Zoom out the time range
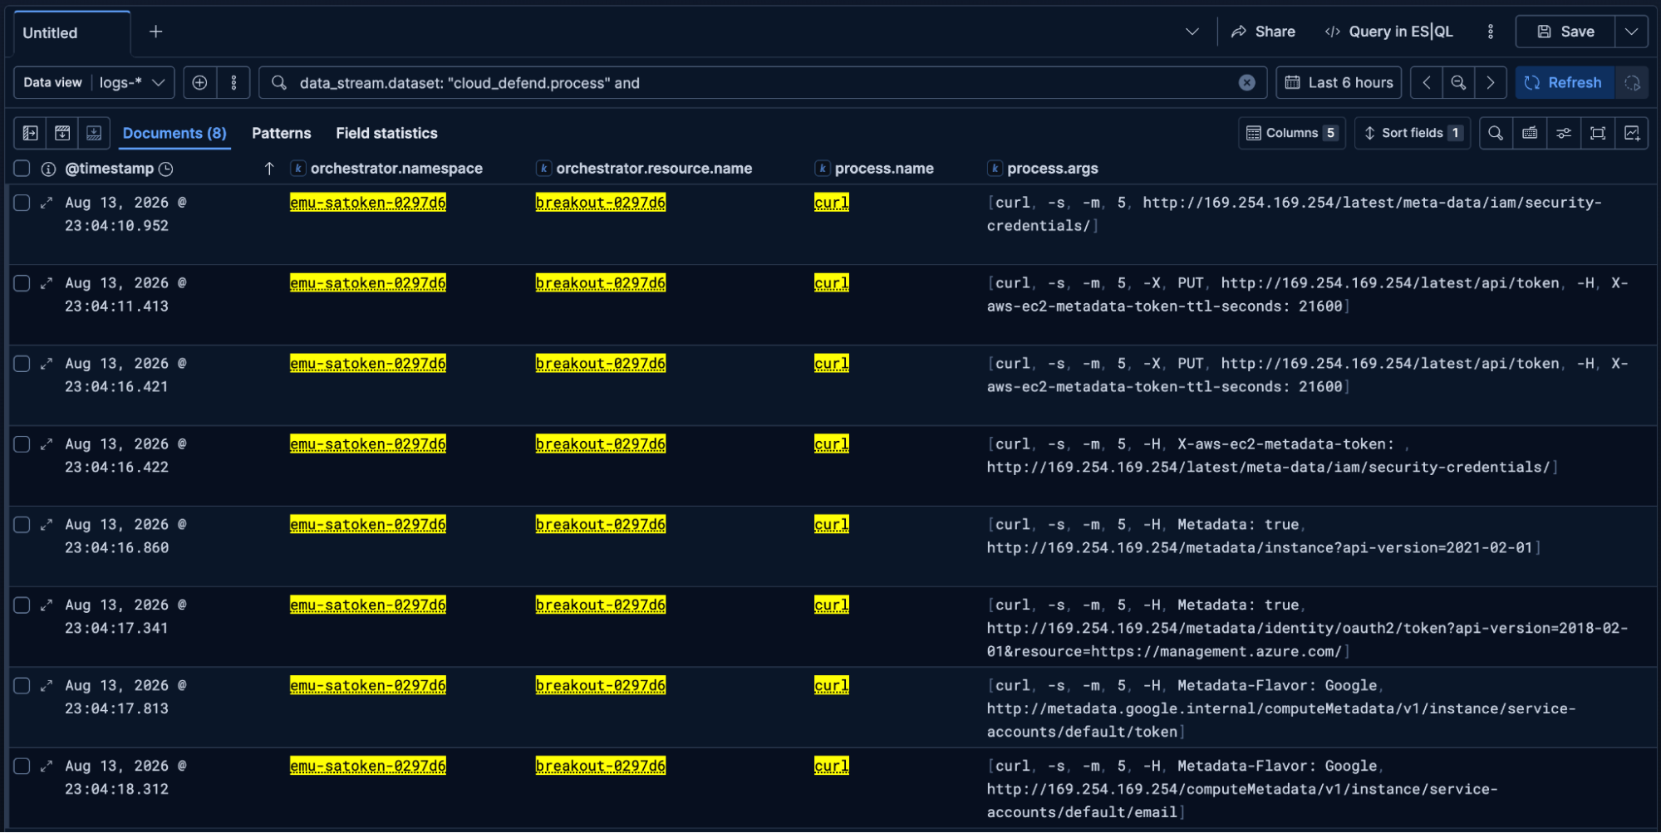Screen dimensions: 1661x833 point(1458,82)
